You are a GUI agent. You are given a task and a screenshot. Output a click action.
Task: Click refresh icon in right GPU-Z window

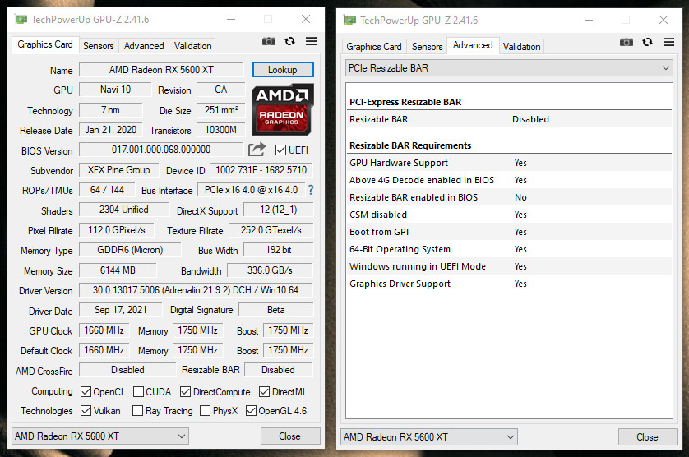pyautogui.click(x=647, y=42)
